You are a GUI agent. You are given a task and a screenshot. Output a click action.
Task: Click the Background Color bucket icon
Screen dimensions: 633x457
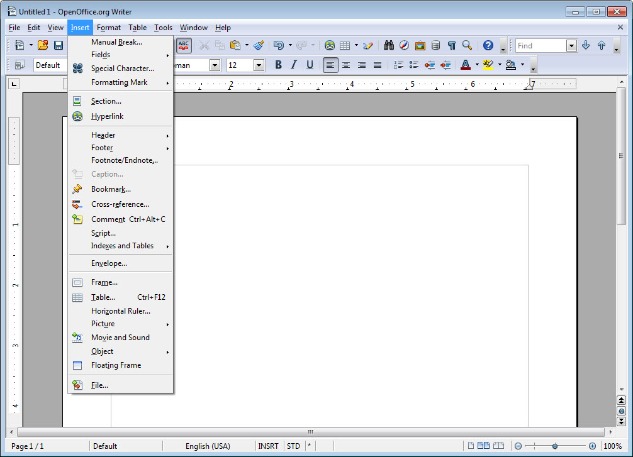coord(511,65)
